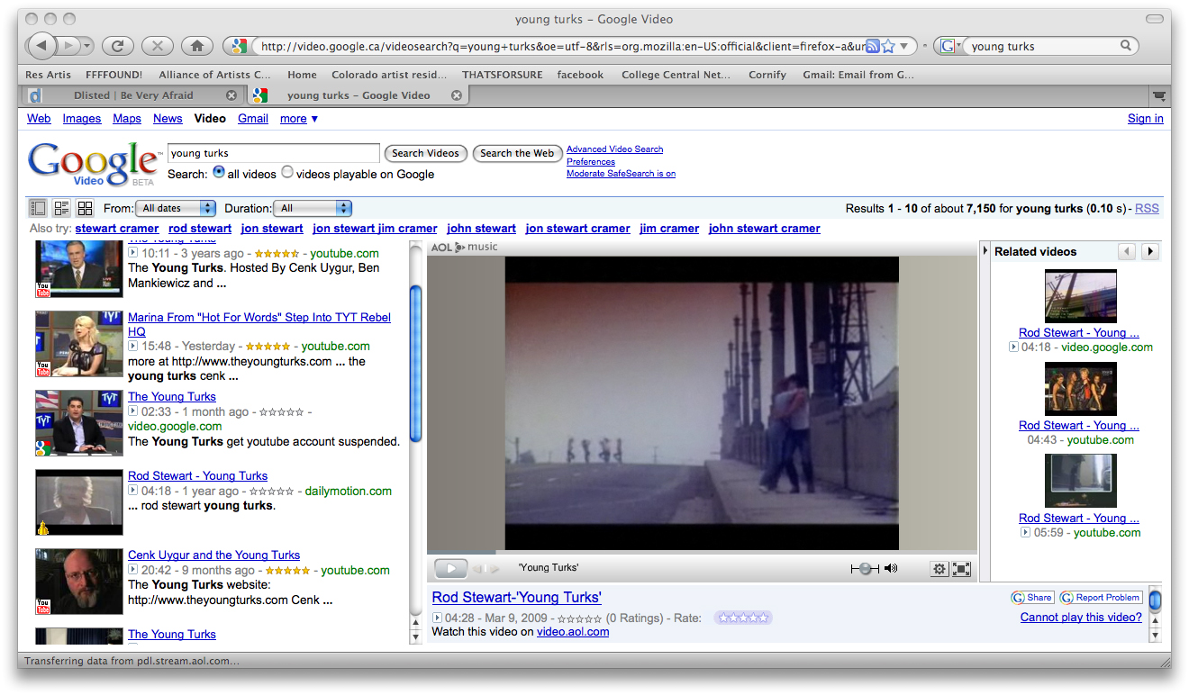Open the 'Cannot play this video?' link
The image size is (1189, 695).
(x=1080, y=617)
